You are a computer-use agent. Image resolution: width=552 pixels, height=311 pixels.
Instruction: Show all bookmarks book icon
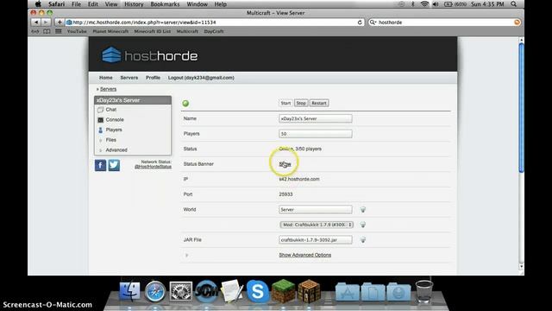pos(47,31)
